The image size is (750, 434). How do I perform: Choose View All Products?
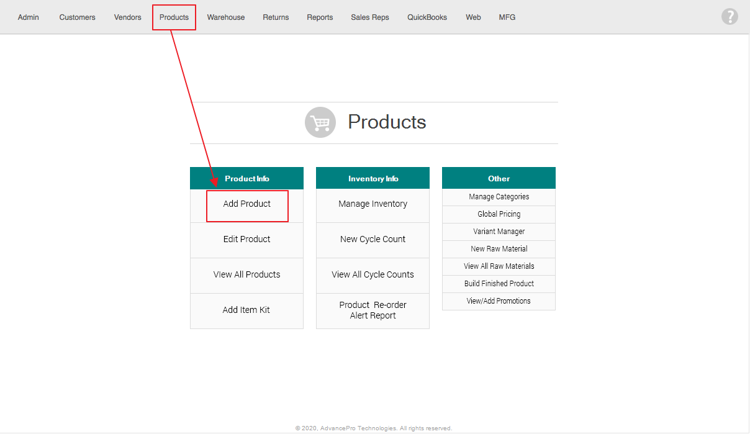pos(247,275)
